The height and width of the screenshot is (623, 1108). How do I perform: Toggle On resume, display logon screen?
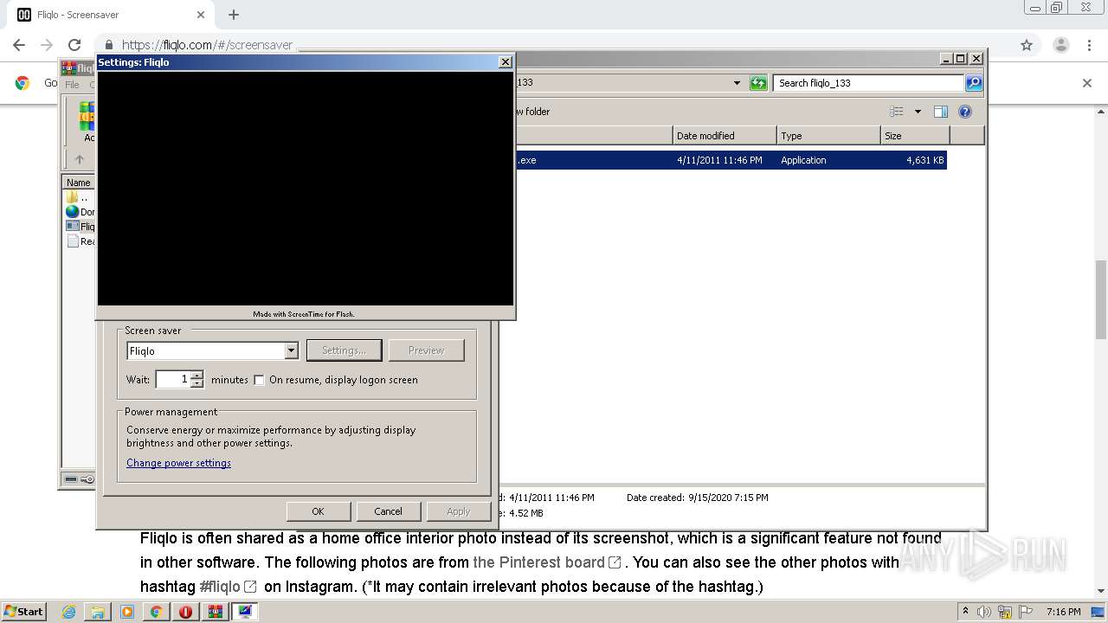pyautogui.click(x=259, y=380)
